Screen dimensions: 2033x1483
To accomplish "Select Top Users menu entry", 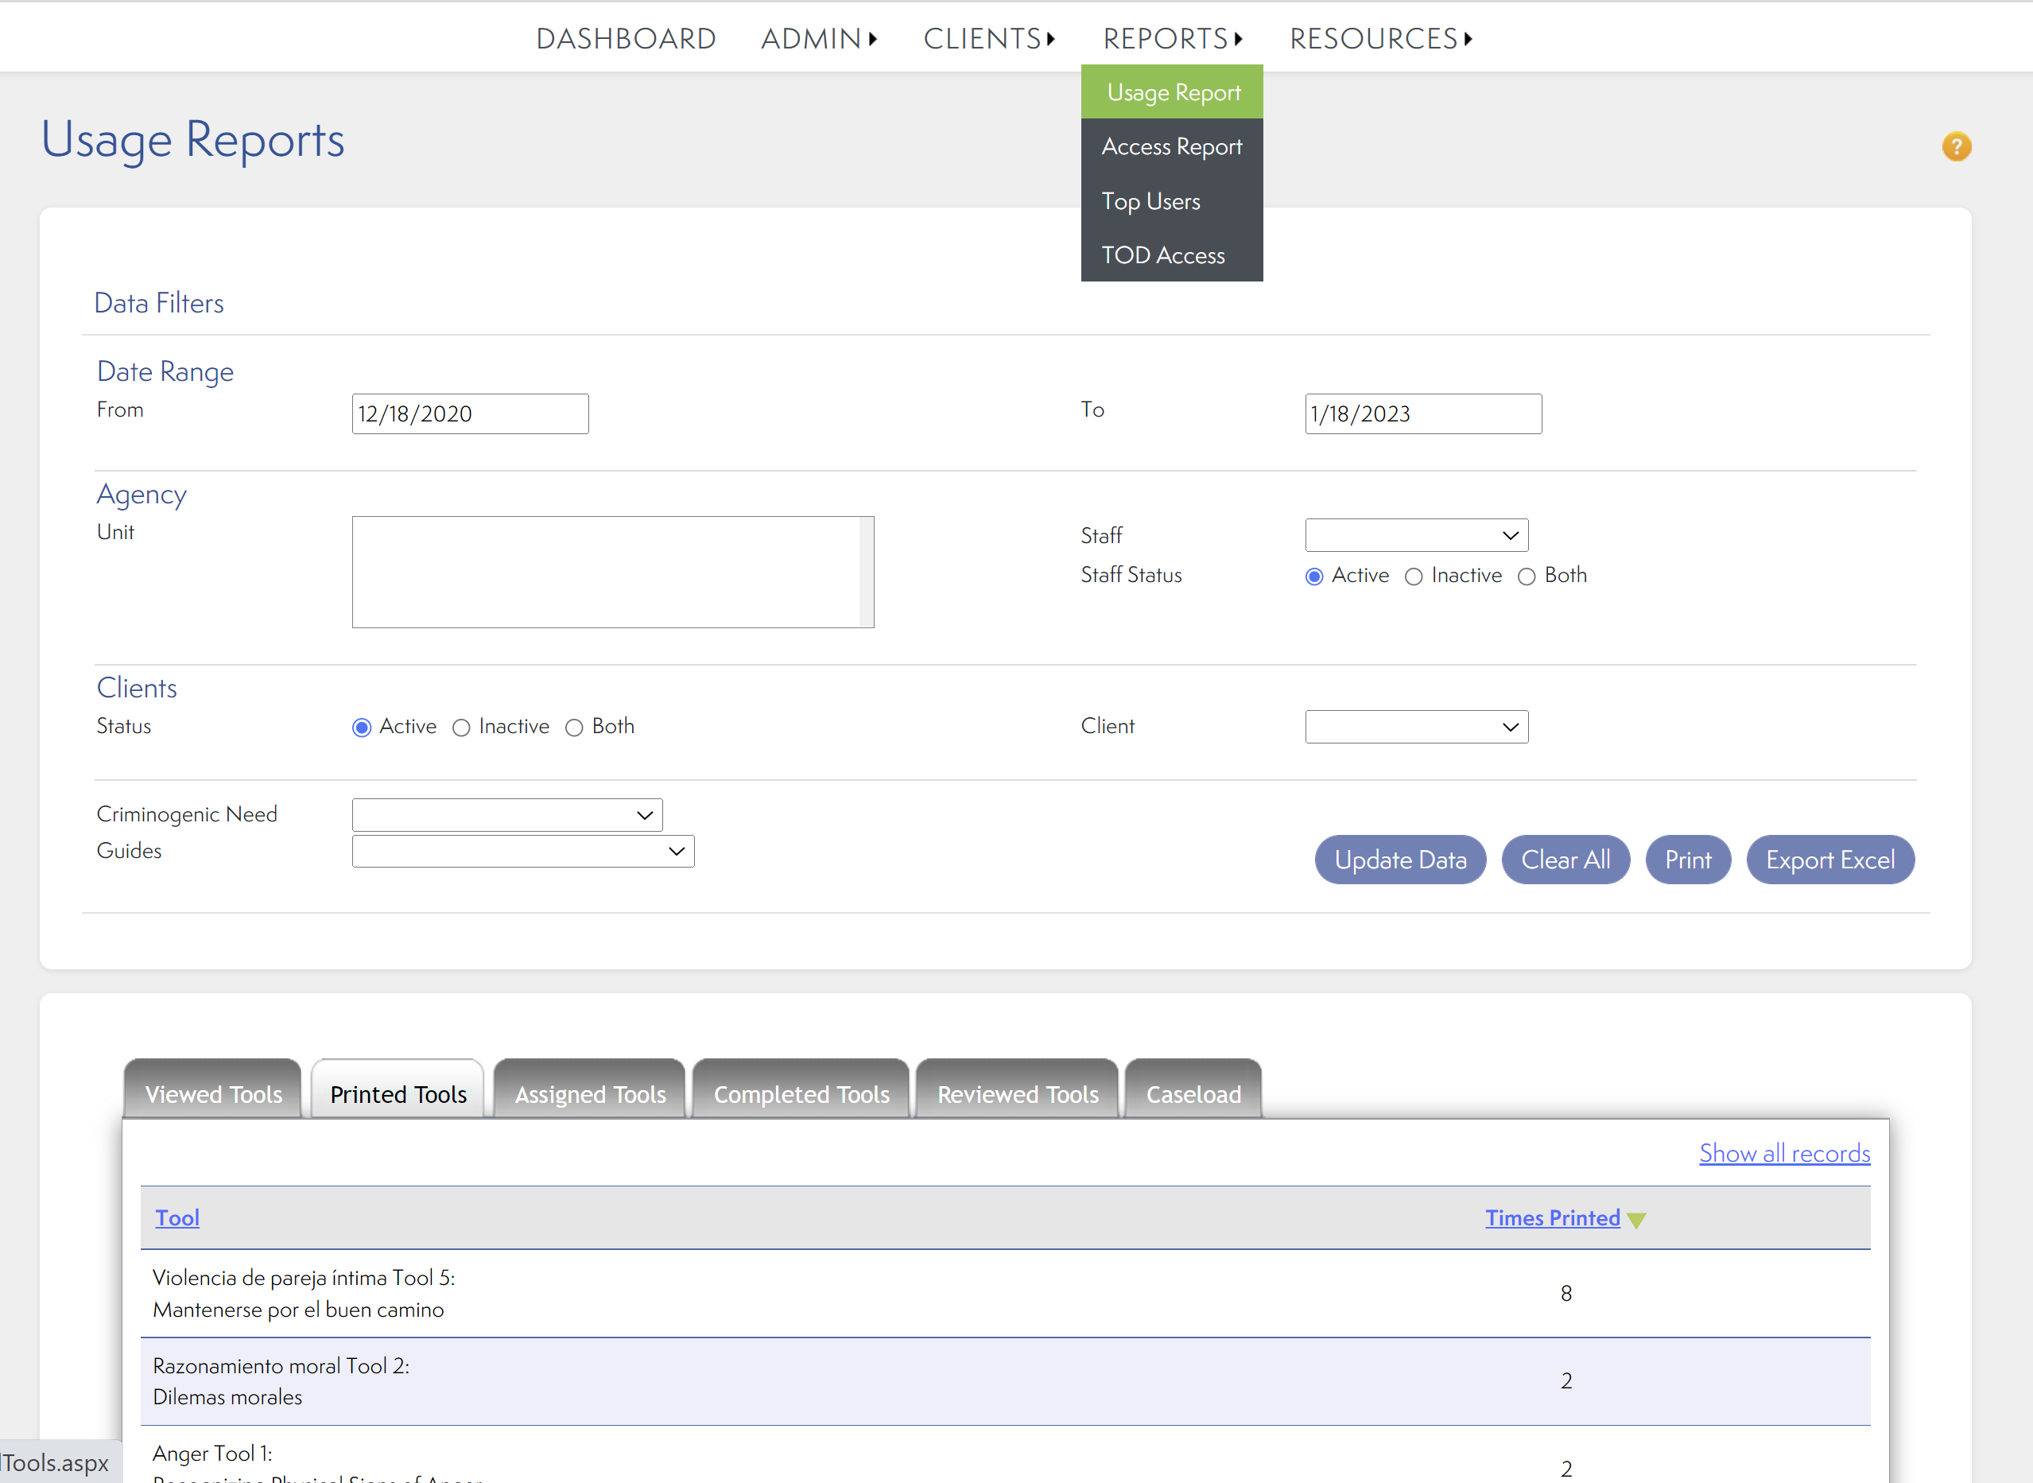I will (1150, 201).
